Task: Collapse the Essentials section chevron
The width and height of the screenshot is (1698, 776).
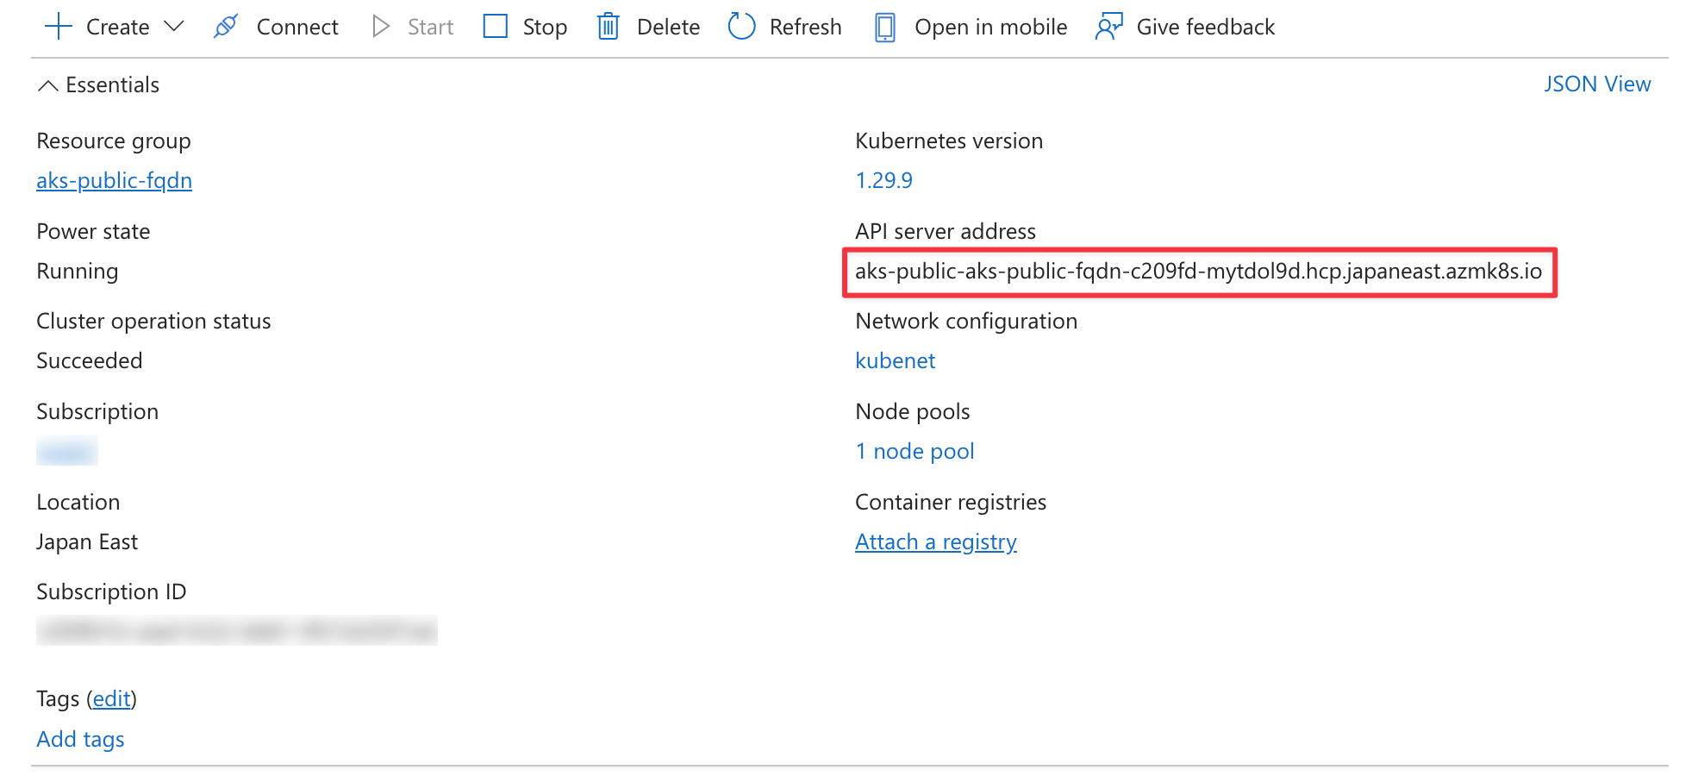Action: (48, 85)
